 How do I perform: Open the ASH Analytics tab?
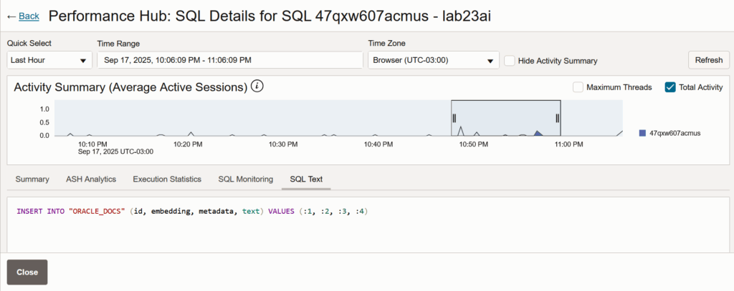tap(91, 179)
